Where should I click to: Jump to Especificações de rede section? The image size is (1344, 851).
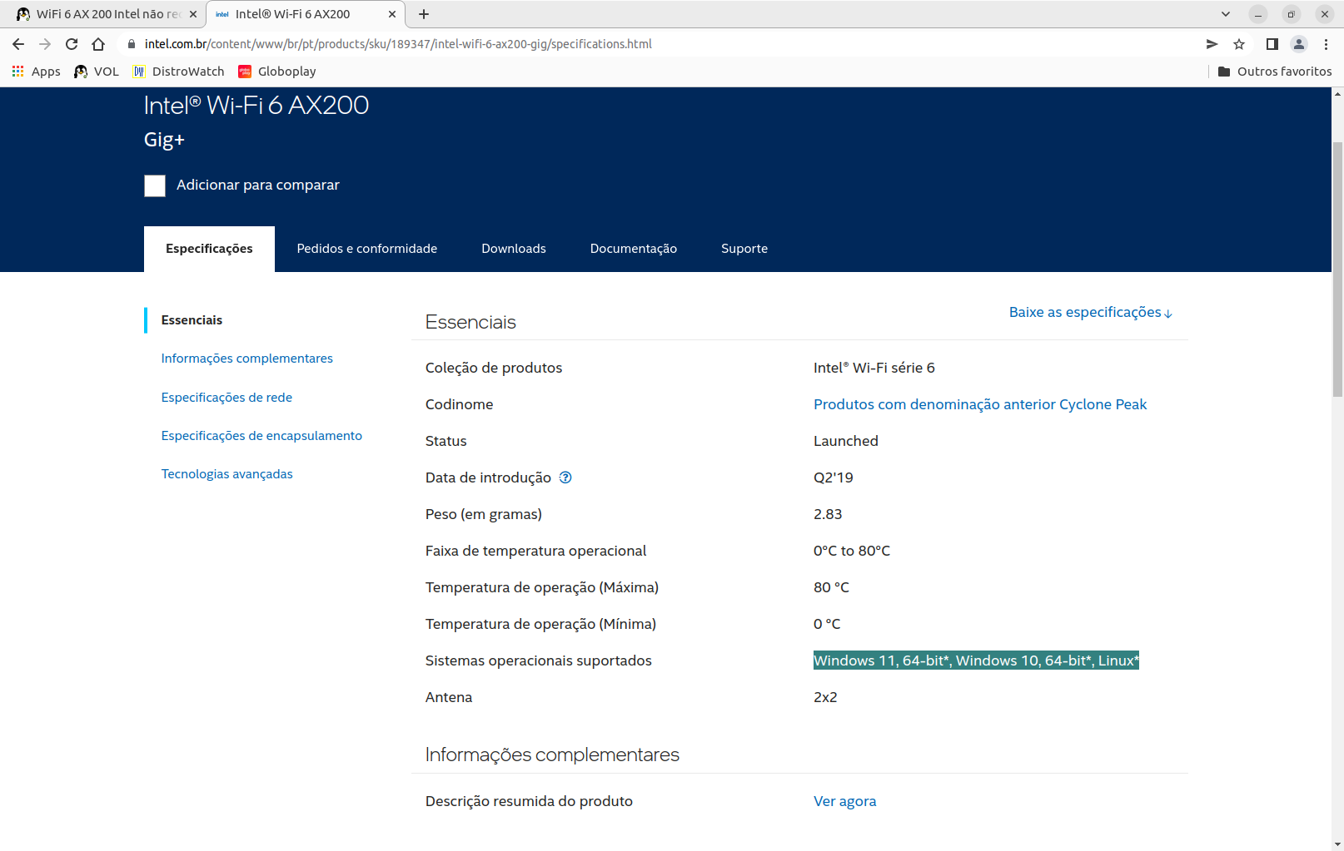[x=226, y=398]
